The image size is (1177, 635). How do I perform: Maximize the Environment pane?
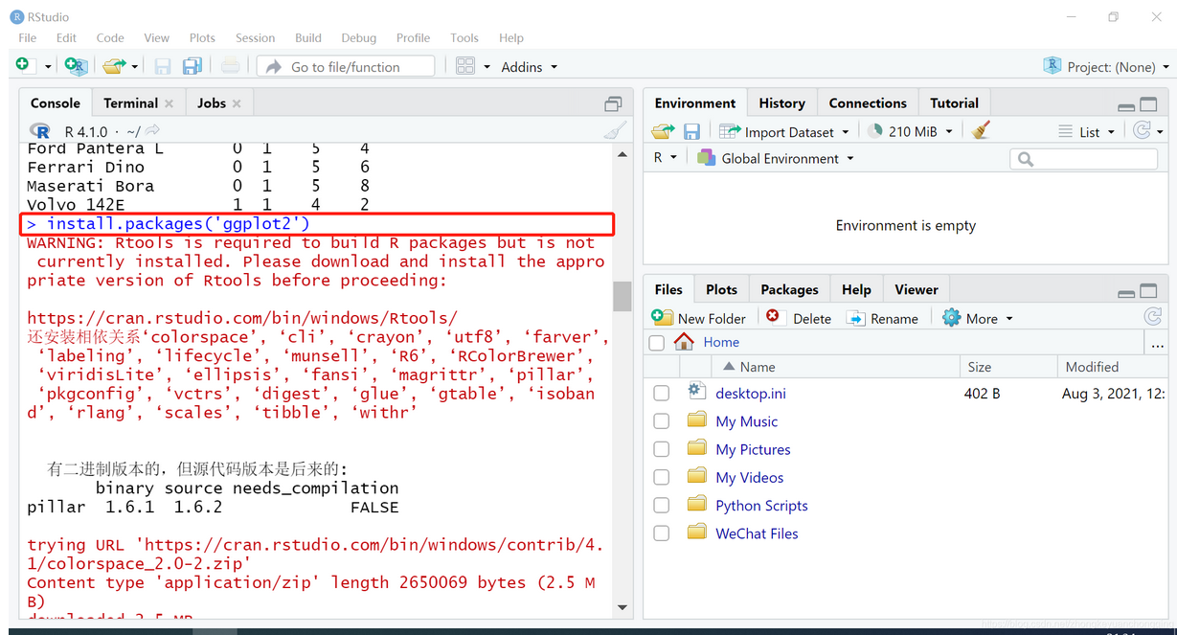coord(1148,103)
